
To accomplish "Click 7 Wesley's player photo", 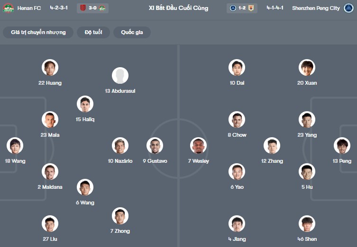I will [198, 145].
